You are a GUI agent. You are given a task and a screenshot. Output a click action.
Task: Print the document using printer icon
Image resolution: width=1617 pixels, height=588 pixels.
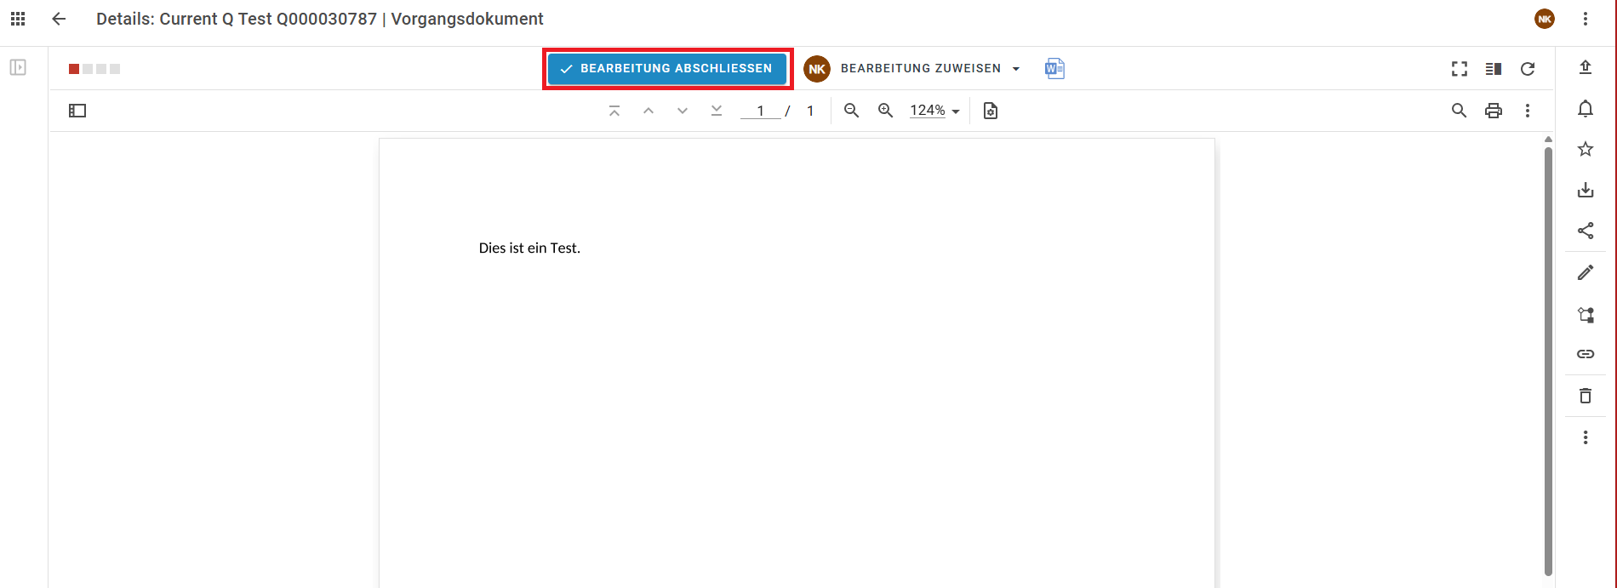coord(1494,111)
